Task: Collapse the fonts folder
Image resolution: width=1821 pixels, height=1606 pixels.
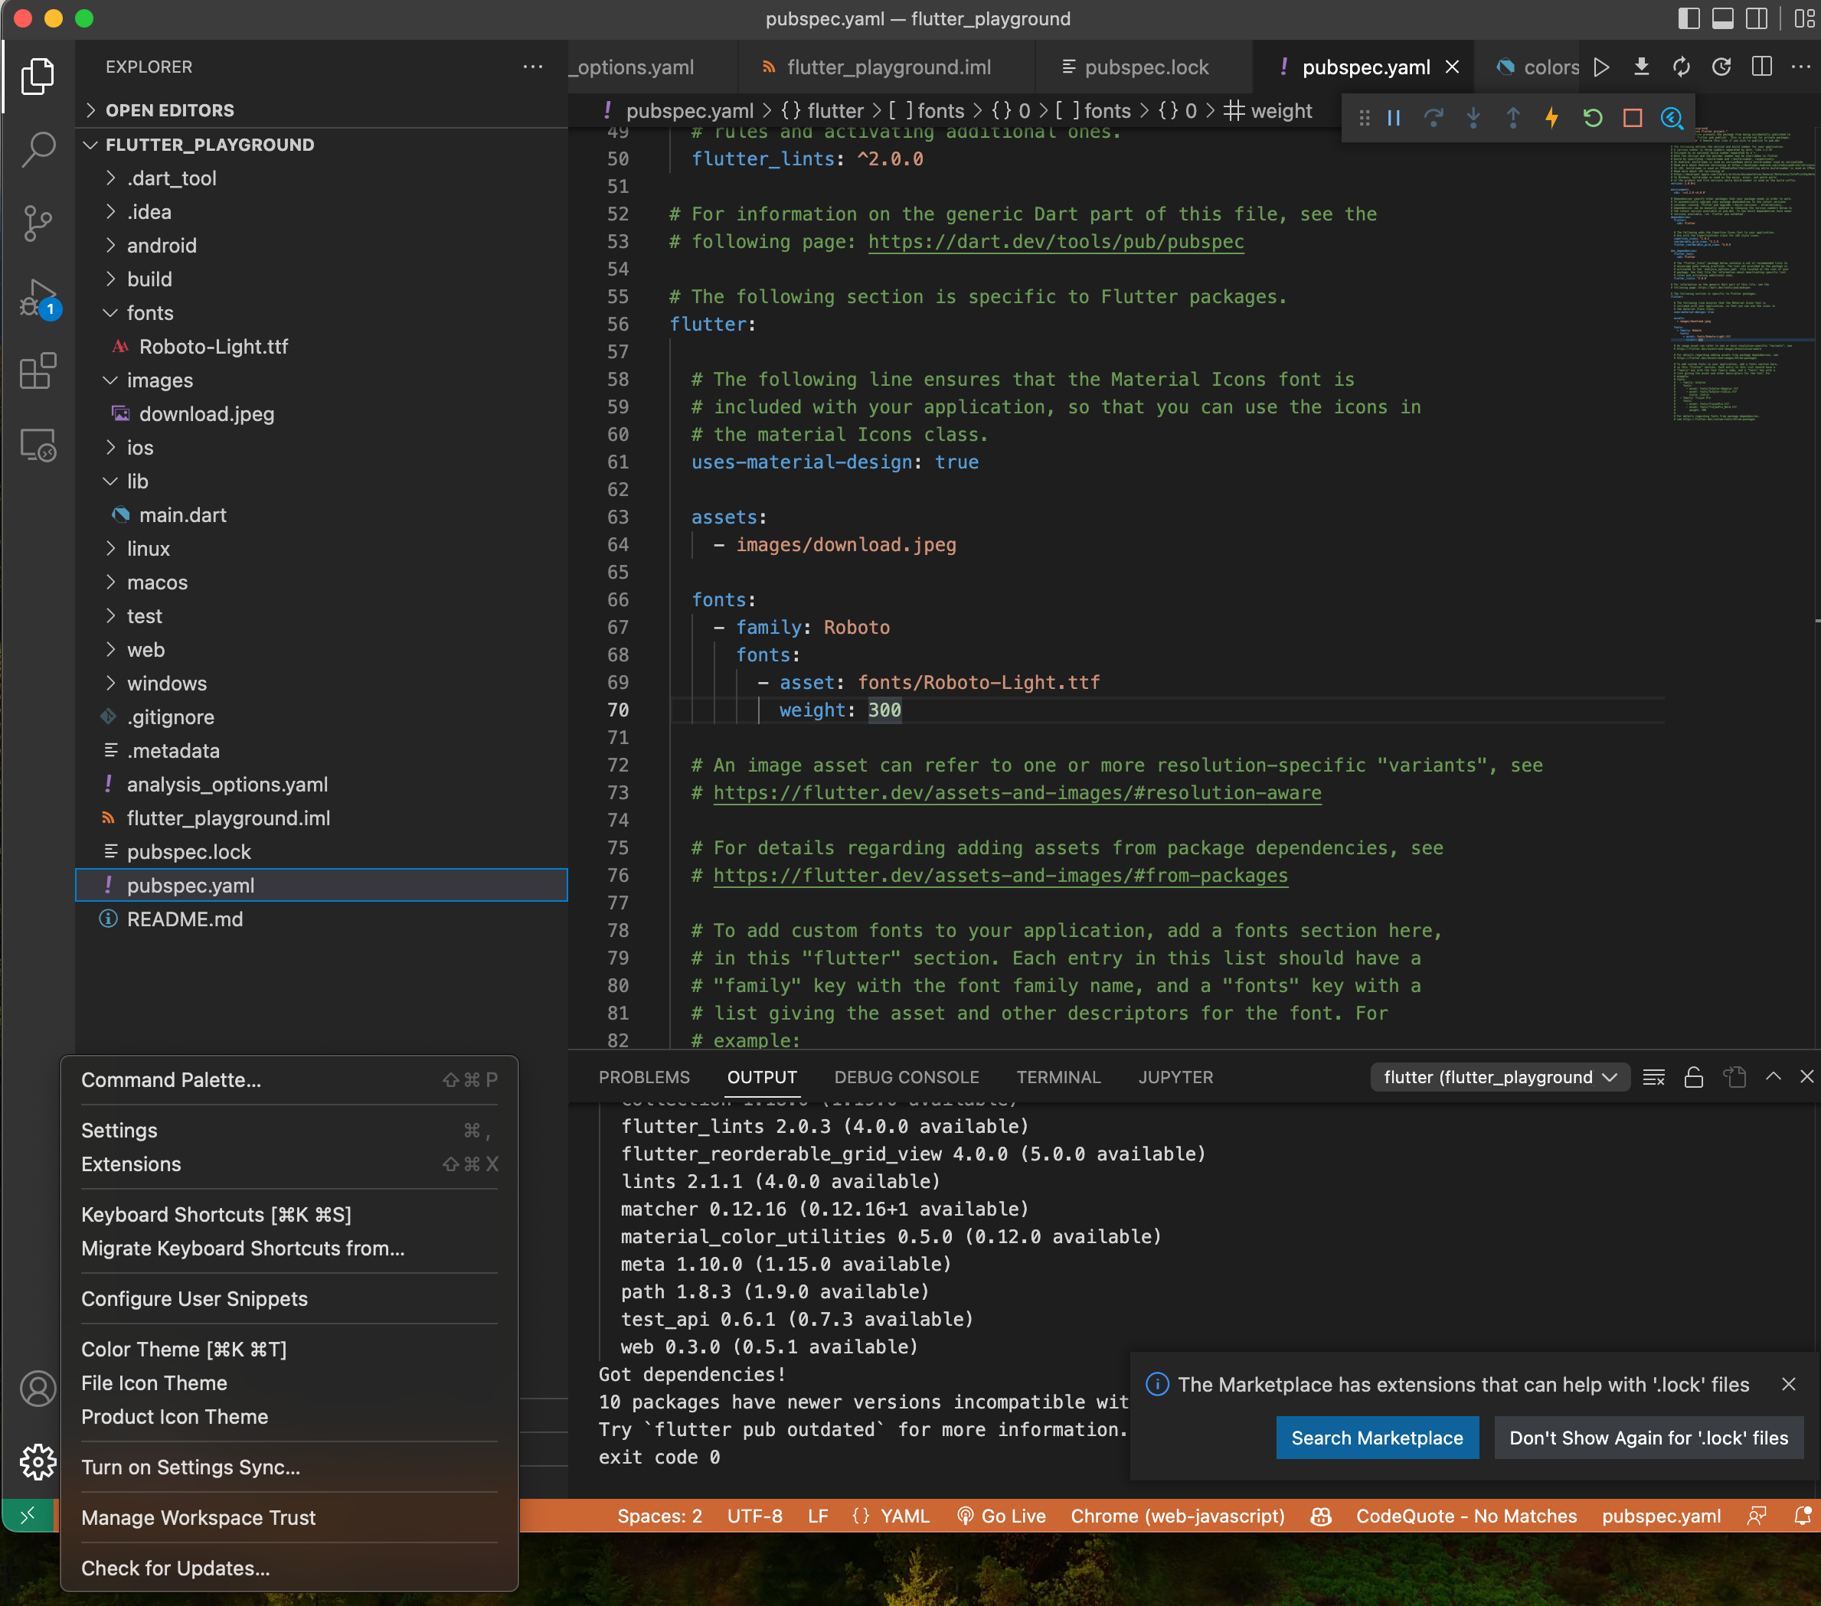Action: click(x=149, y=312)
